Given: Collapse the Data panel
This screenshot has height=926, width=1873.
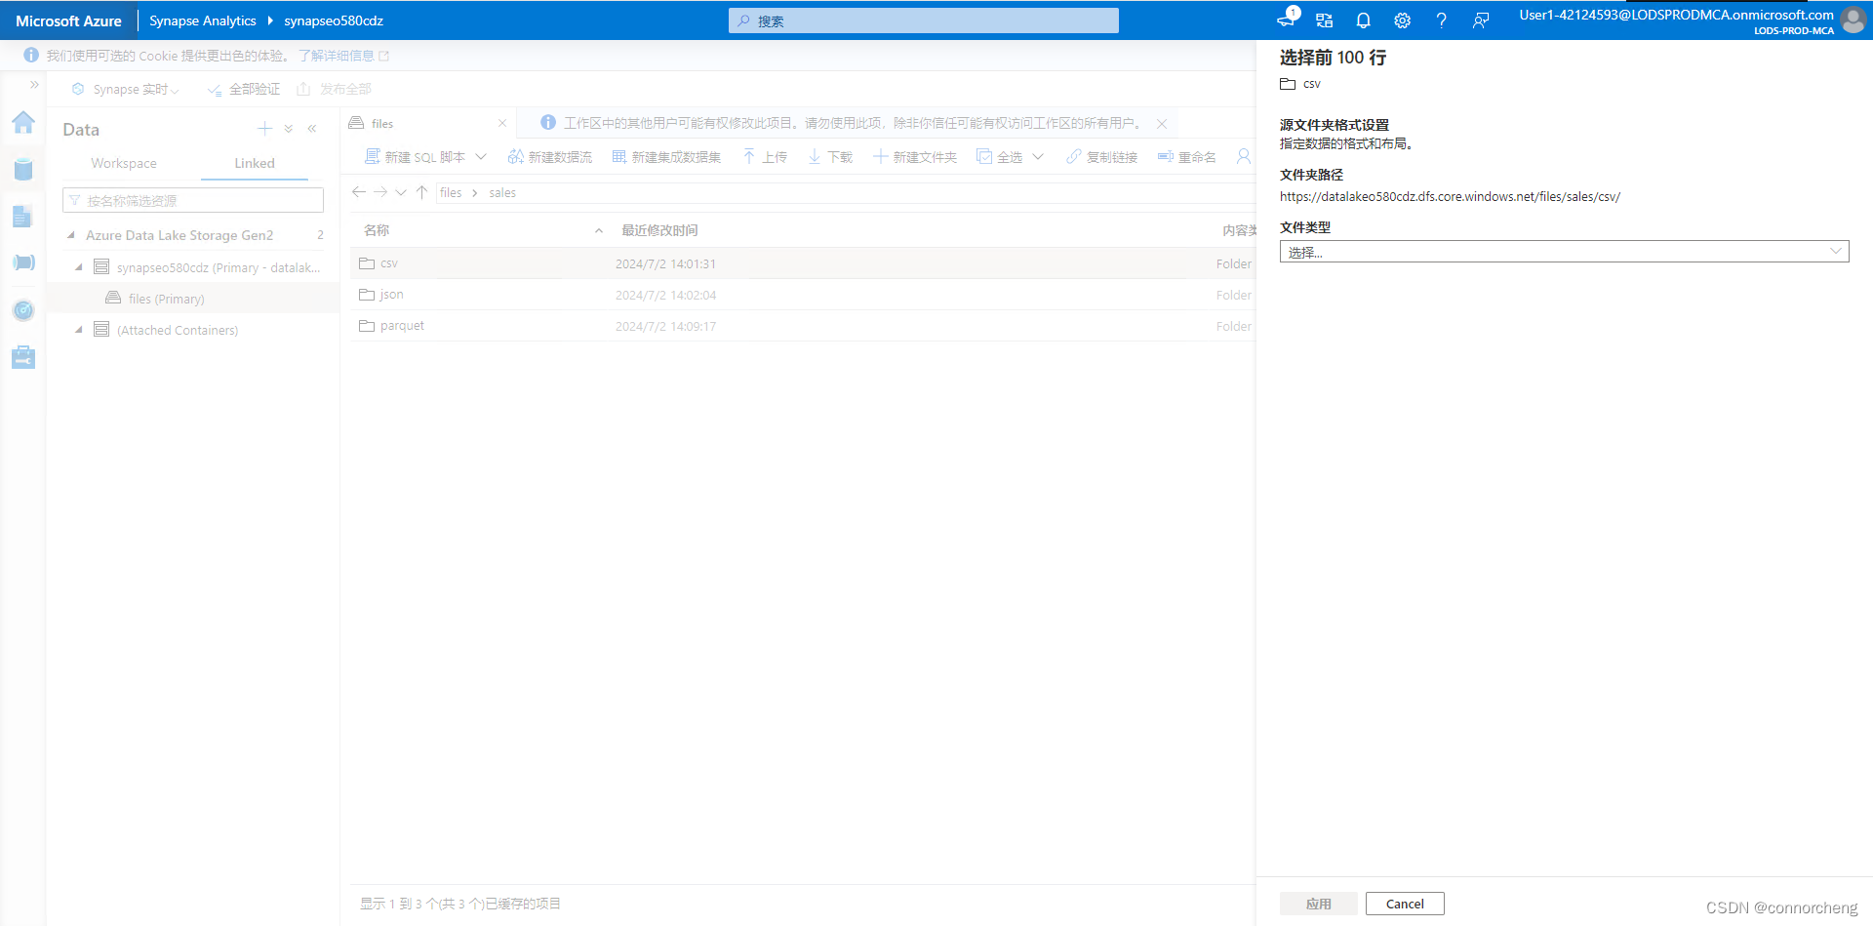Looking at the screenshot, I should [312, 129].
